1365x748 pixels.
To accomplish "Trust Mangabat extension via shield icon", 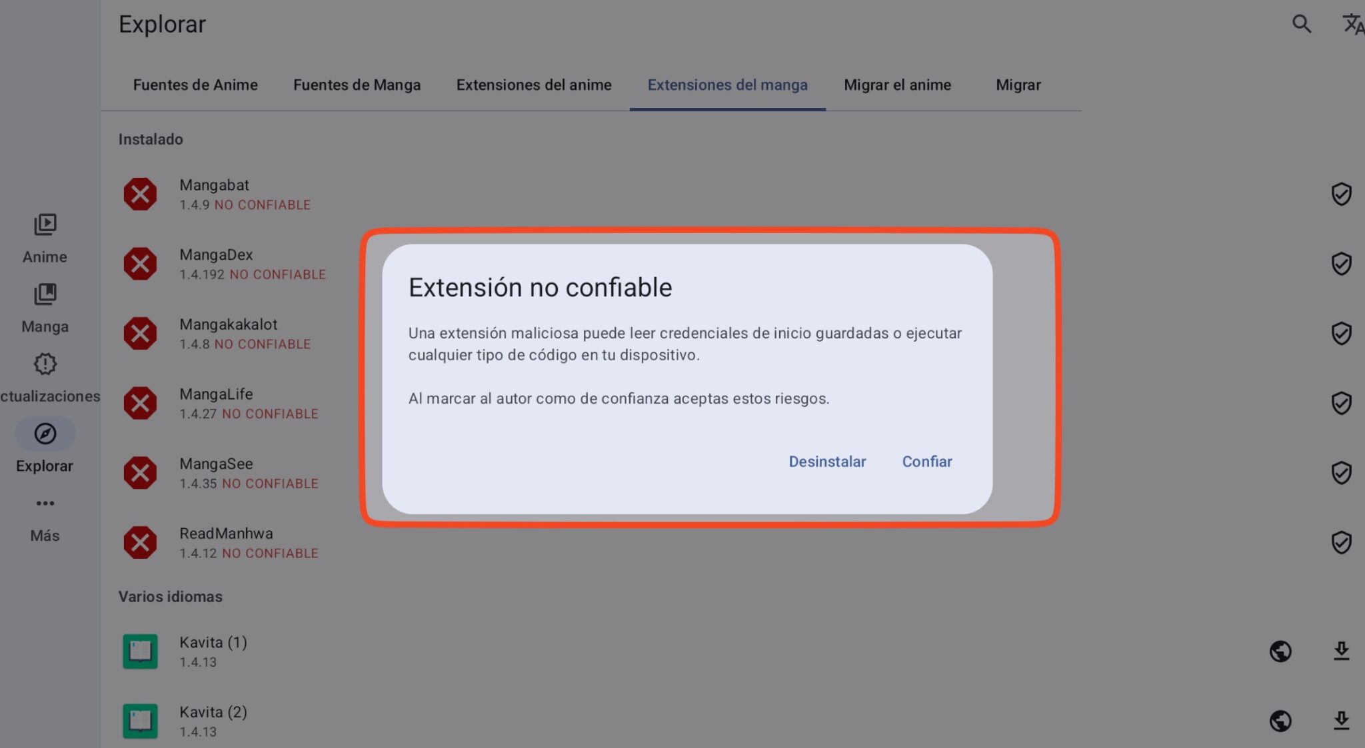I will point(1341,194).
